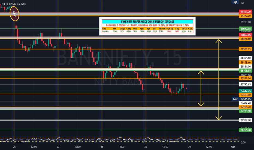Click the High price scale tag
This screenshot has height=150, width=254.
[235, 2]
